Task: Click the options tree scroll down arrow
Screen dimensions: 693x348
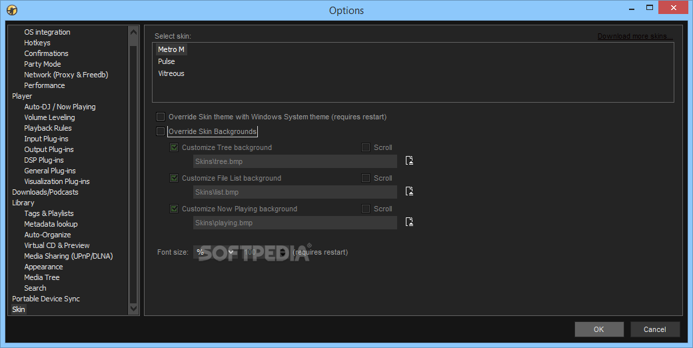Action: pos(133,308)
